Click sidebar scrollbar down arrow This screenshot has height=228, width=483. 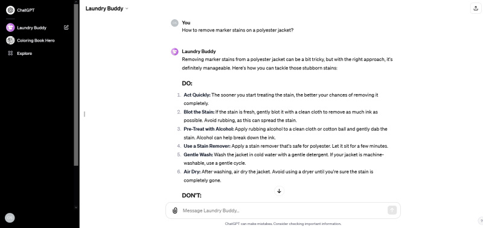(77, 207)
